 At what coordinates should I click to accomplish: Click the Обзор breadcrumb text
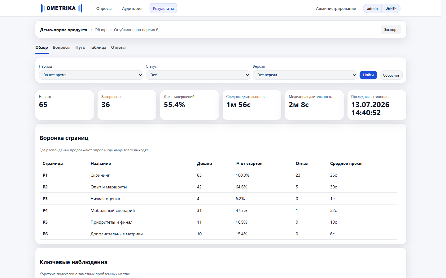click(100, 30)
